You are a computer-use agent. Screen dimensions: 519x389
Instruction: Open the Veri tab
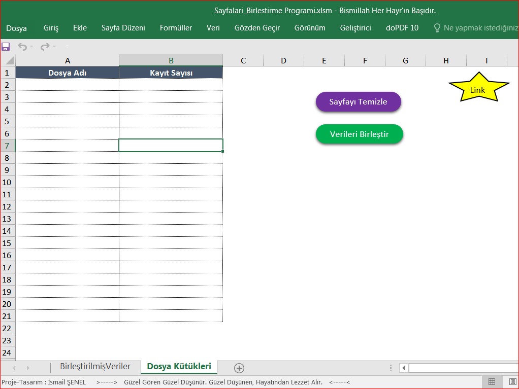pyautogui.click(x=213, y=28)
